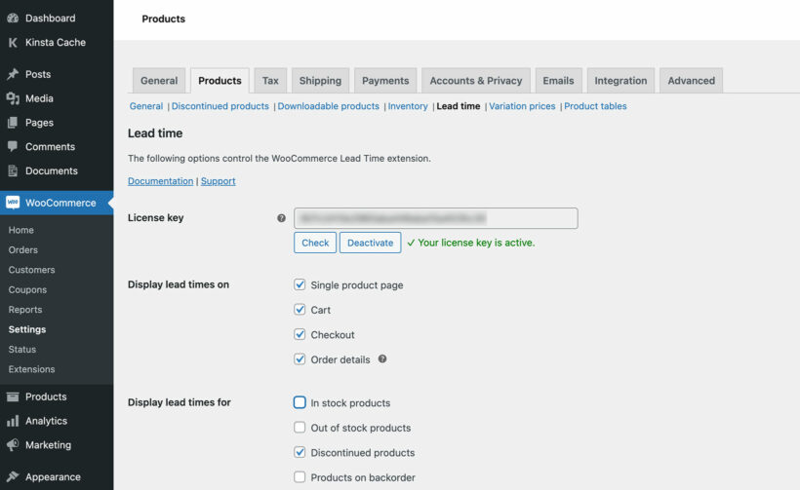Uncheck Single product page checkbox
This screenshot has height=490, width=800.
click(x=300, y=284)
